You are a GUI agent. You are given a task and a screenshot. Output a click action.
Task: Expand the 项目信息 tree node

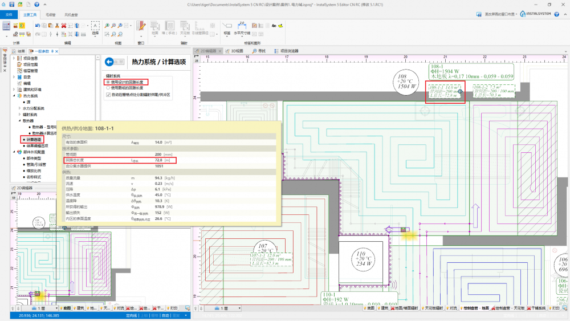tap(14, 58)
